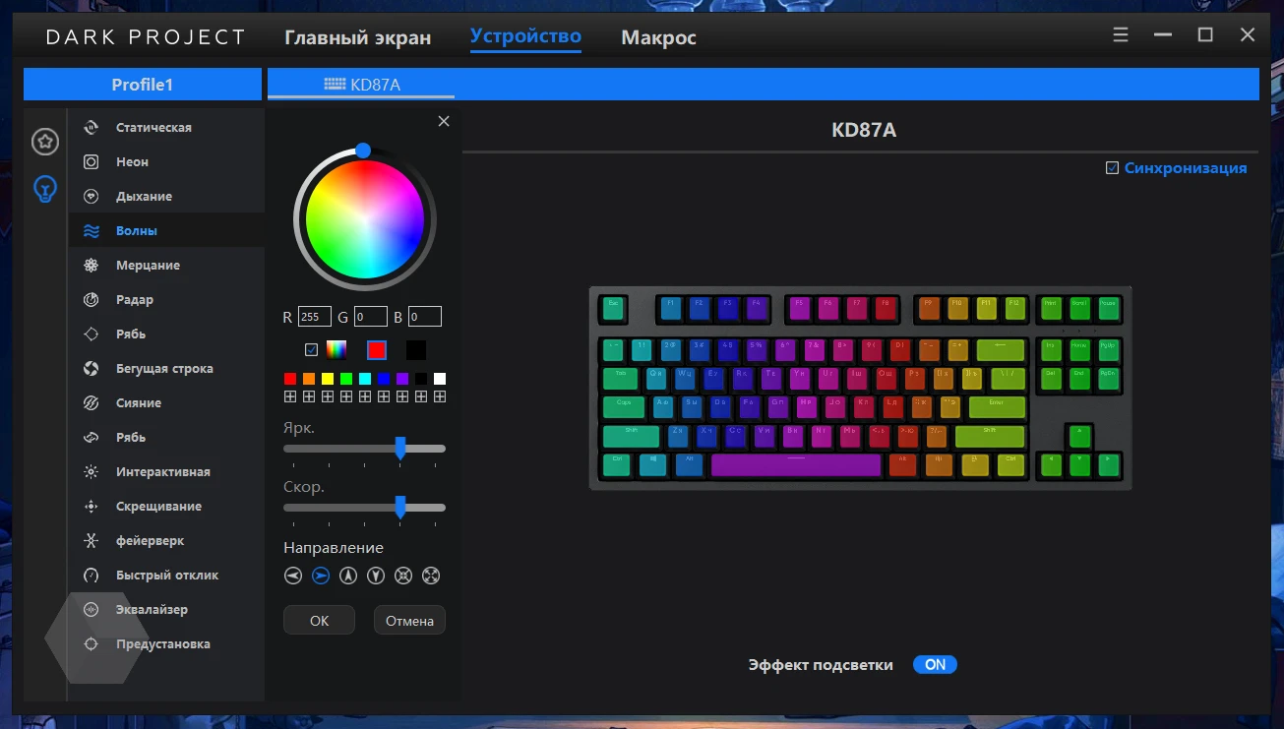Select the inward converge direction icon
This screenshot has height=729, width=1284.
(x=402, y=577)
